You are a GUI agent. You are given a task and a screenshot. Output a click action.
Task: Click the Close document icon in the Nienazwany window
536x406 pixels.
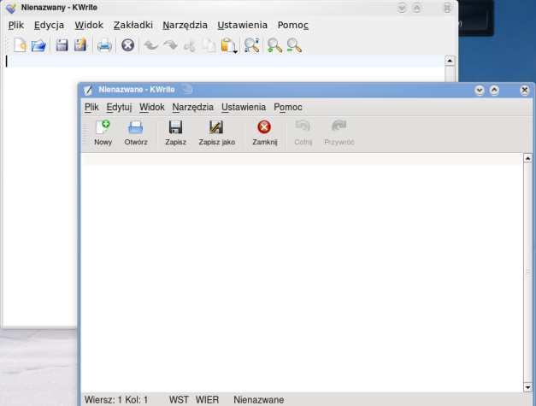128,45
